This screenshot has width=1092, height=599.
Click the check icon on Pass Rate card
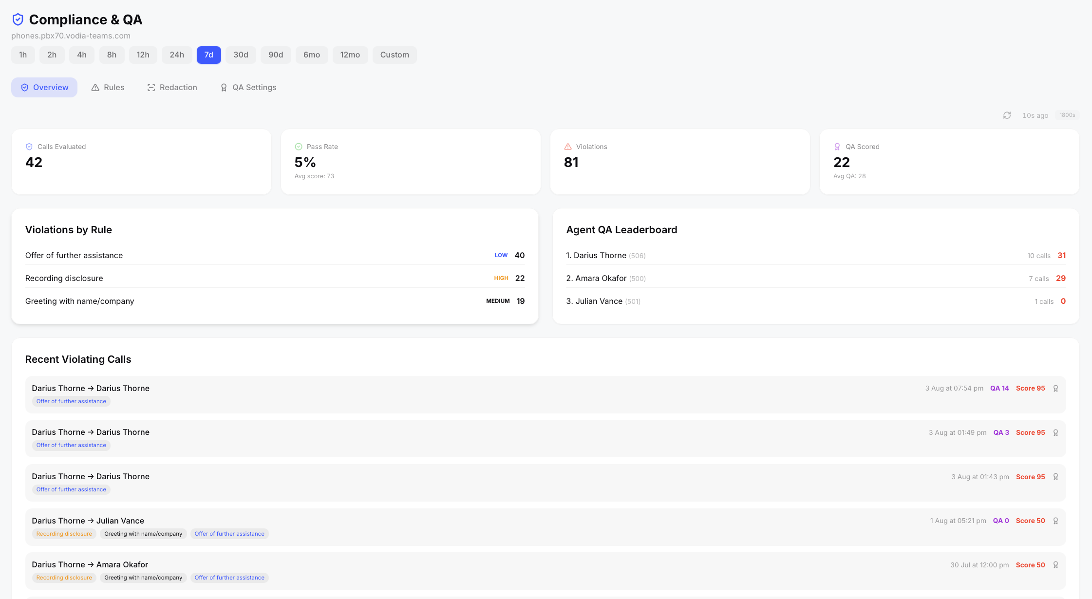point(299,147)
